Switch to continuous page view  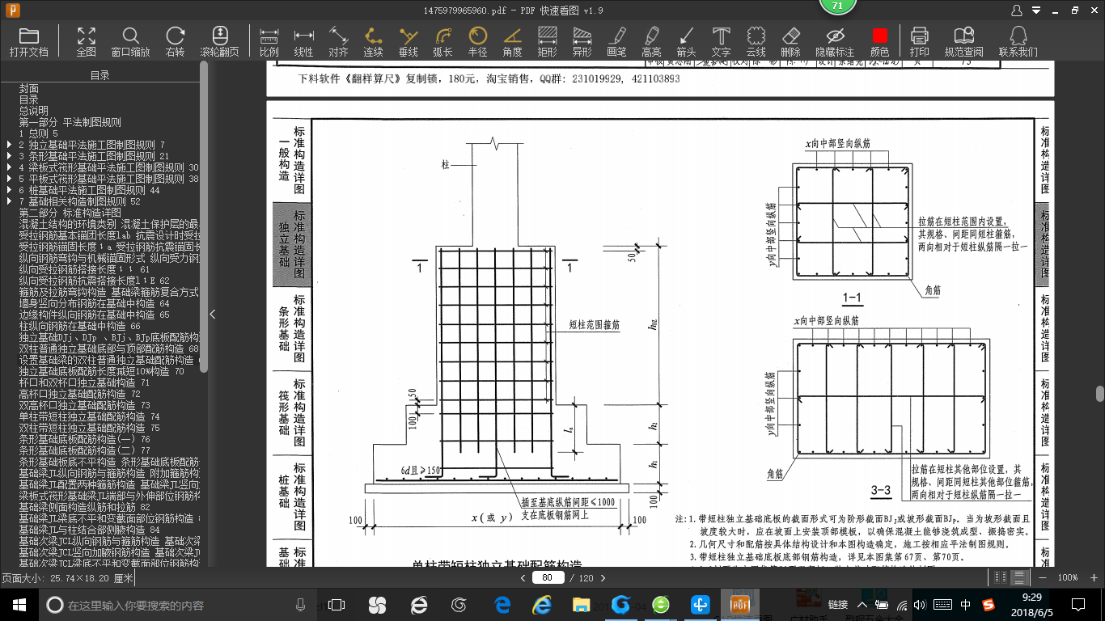1019,577
